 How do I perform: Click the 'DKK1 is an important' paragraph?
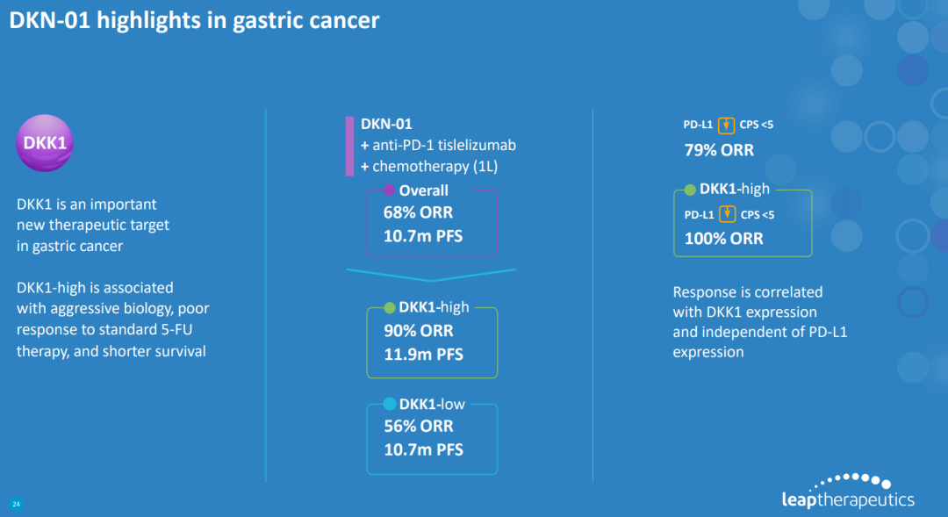[x=92, y=225]
